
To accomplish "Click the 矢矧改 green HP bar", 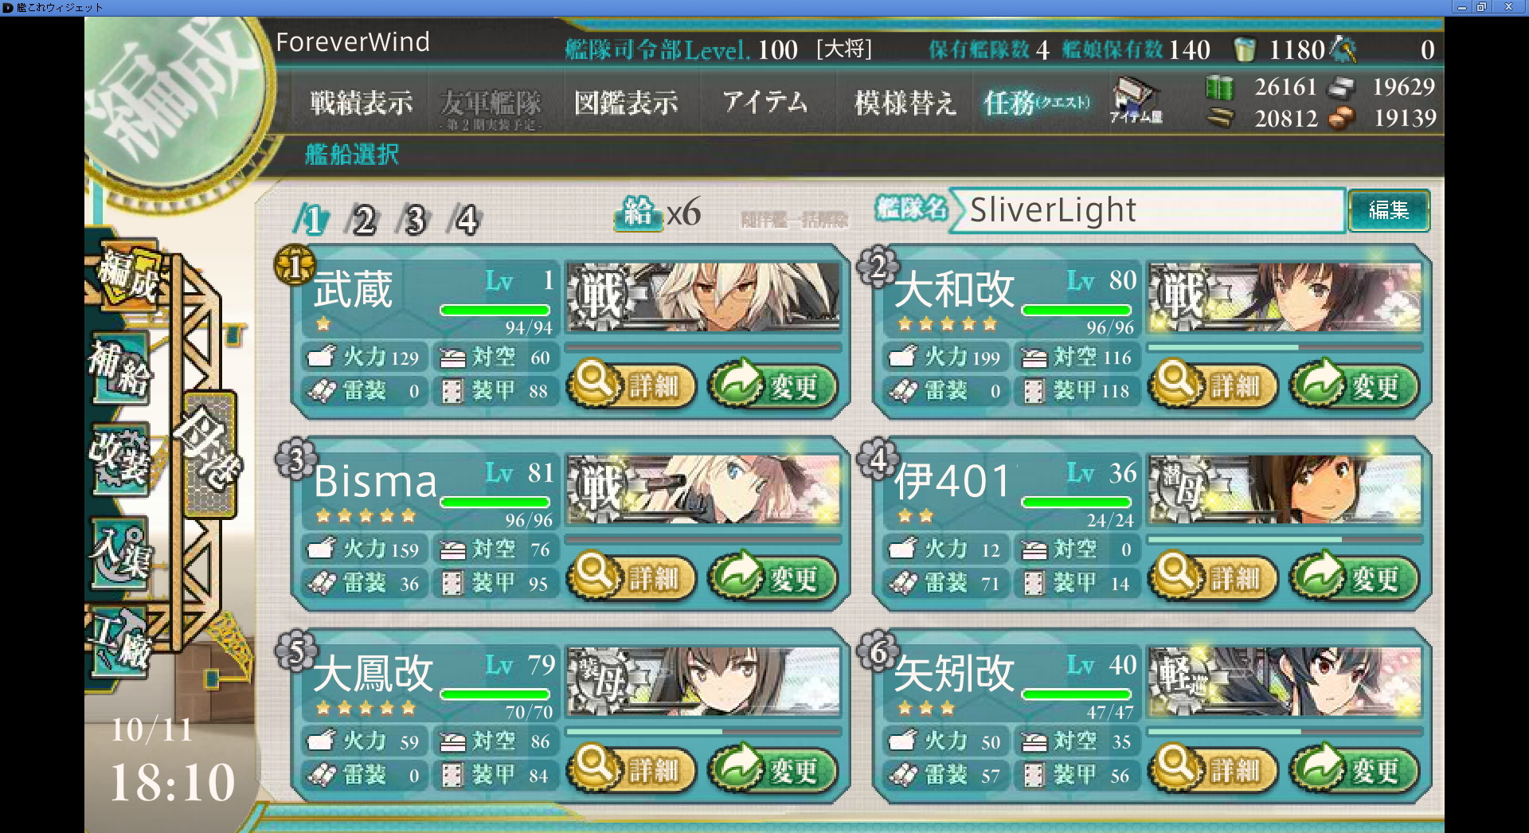I will point(1077,694).
